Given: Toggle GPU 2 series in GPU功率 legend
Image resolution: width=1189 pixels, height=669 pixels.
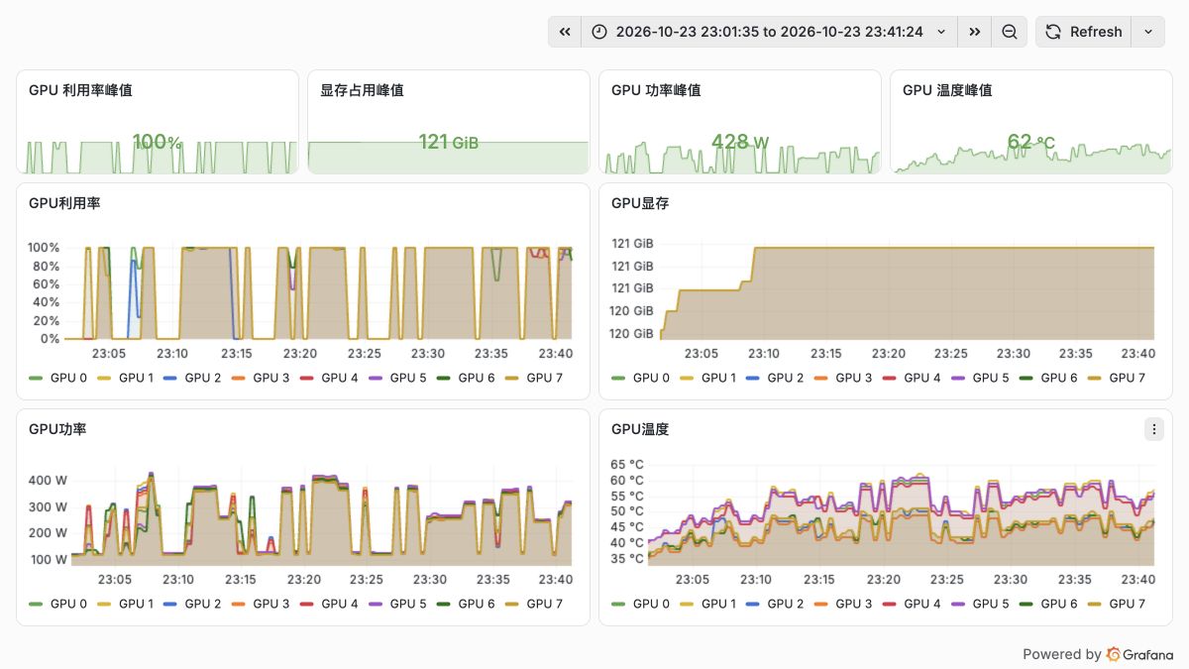Looking at the screenshot, I should (203, 604).
